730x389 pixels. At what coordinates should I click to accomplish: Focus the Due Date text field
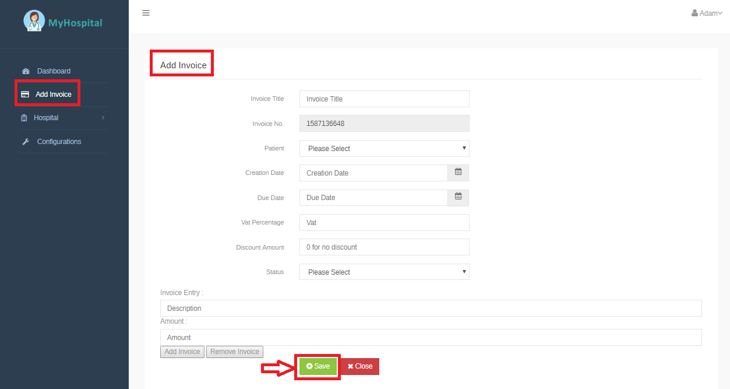point(373,197)
